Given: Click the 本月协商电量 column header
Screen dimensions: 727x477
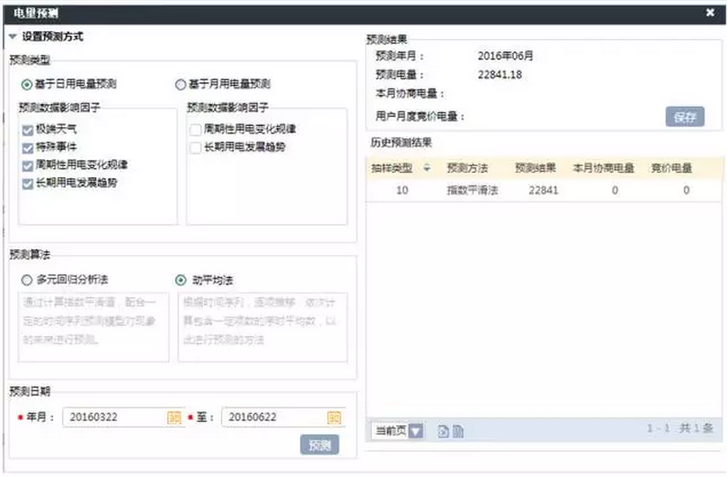Looking at the screenshot, I should point(604,168).
